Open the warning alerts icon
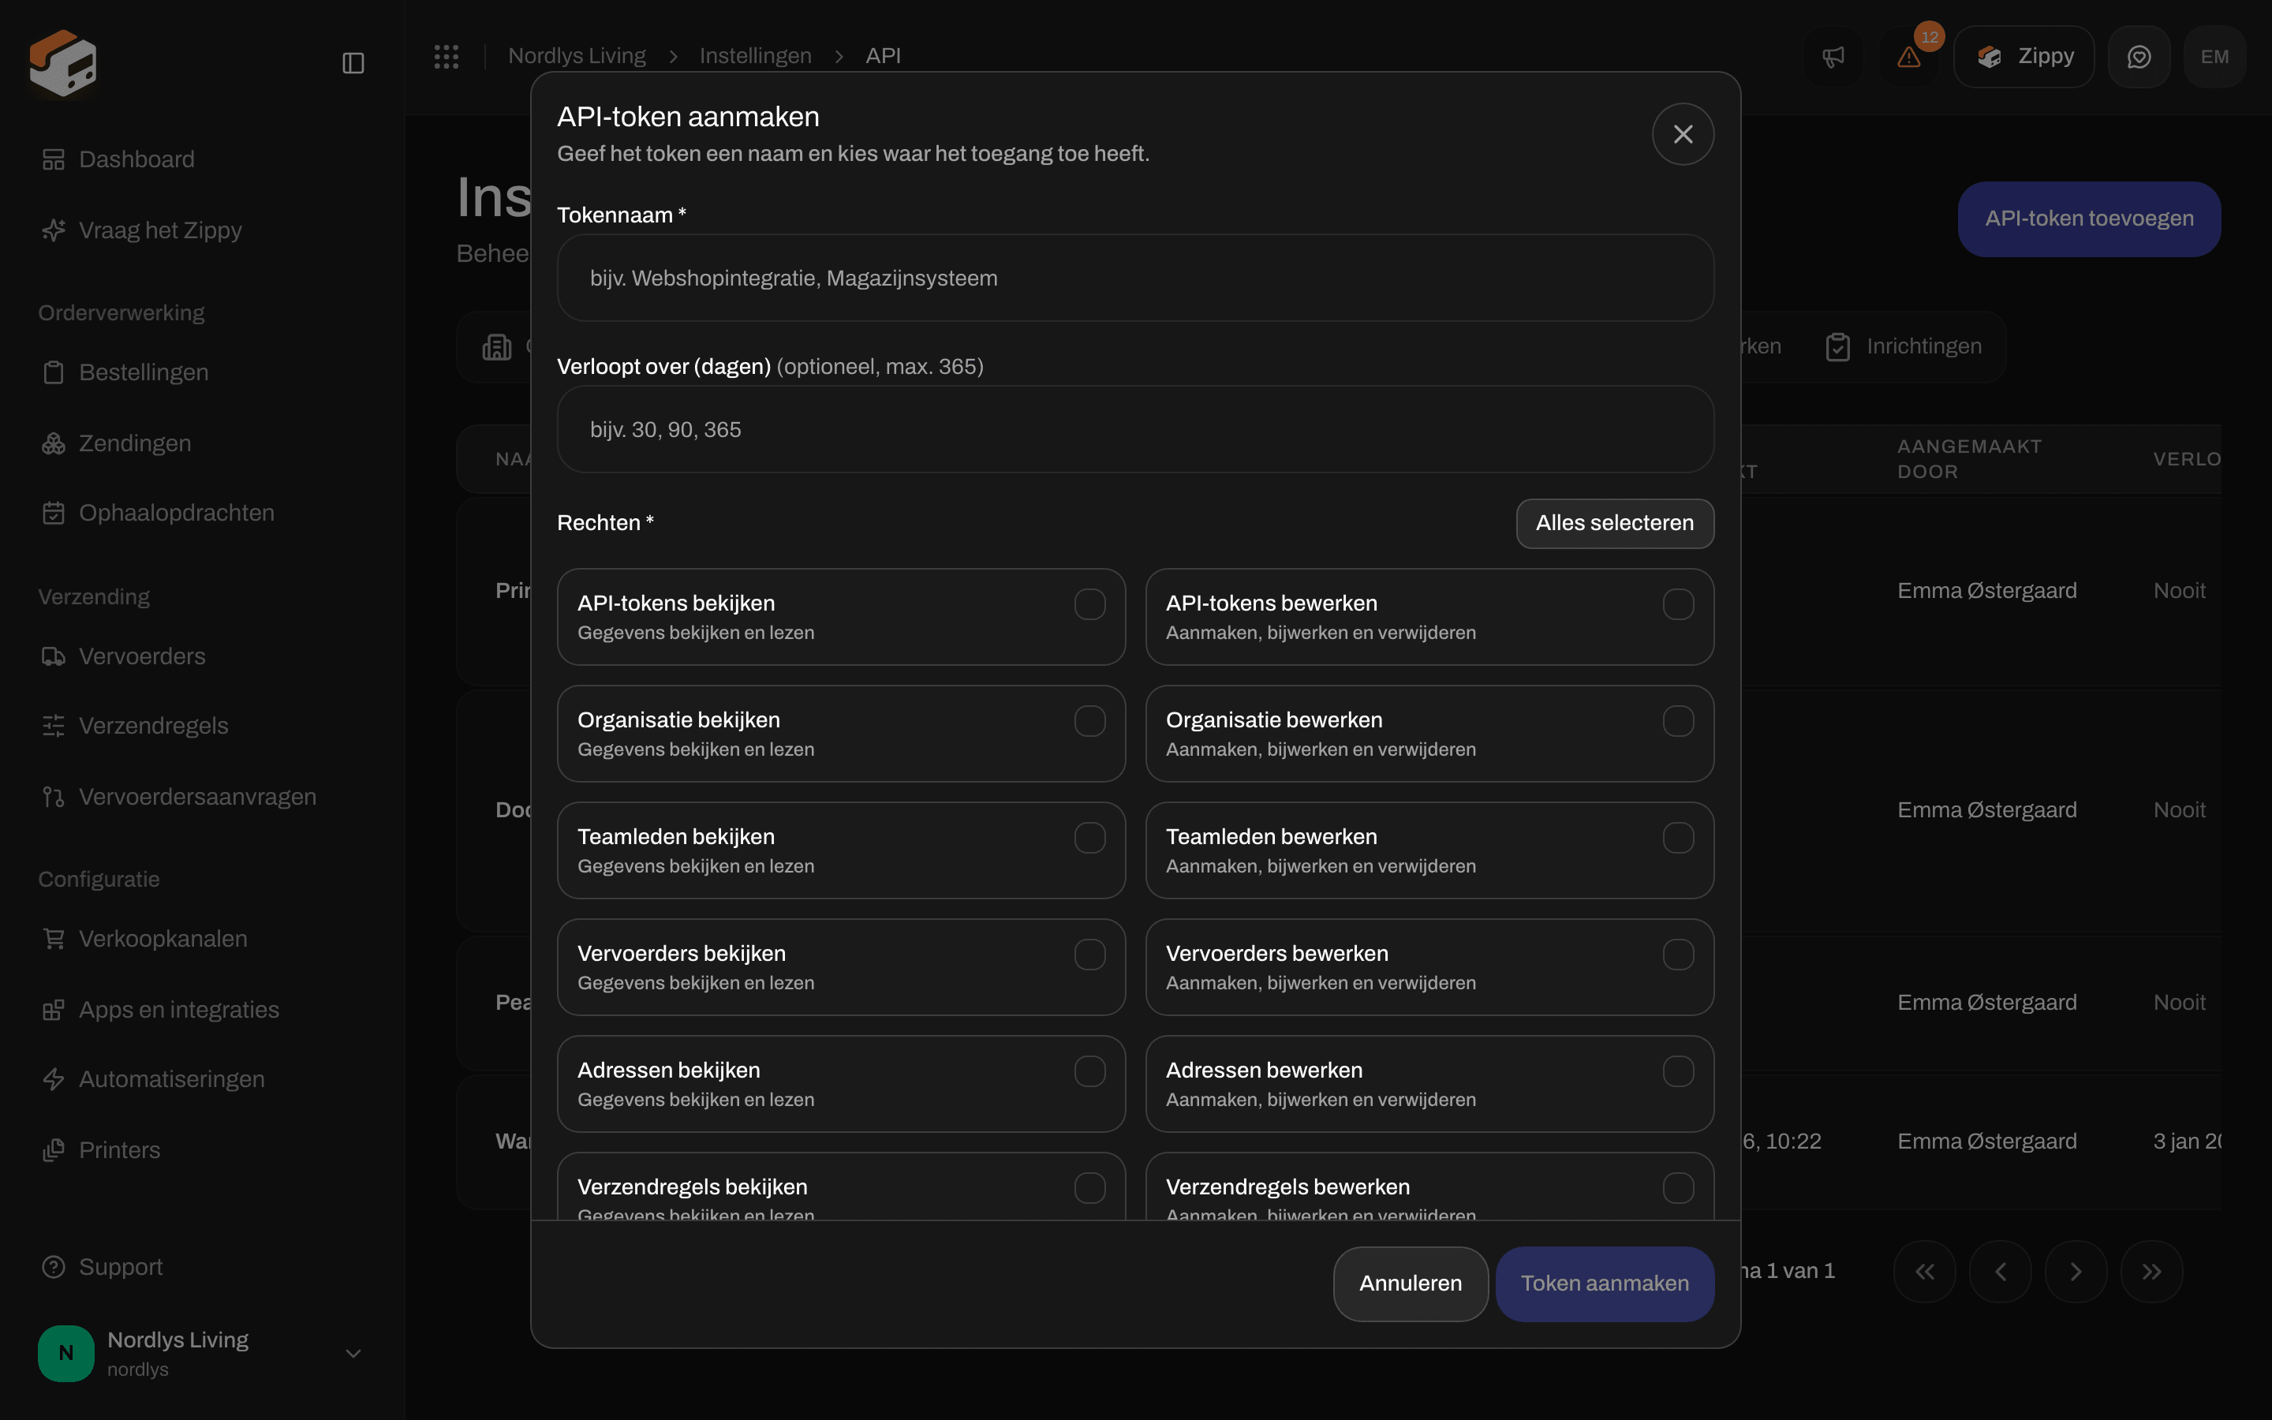2272x1420 pixels. point(1908,56)
